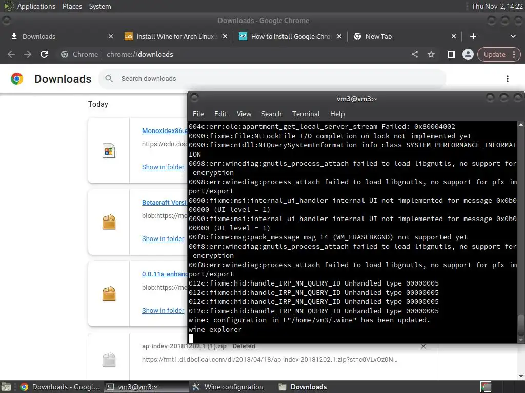Open the Betacraft download link
Screen dimensions: 525x393
[x=165, y=202]
